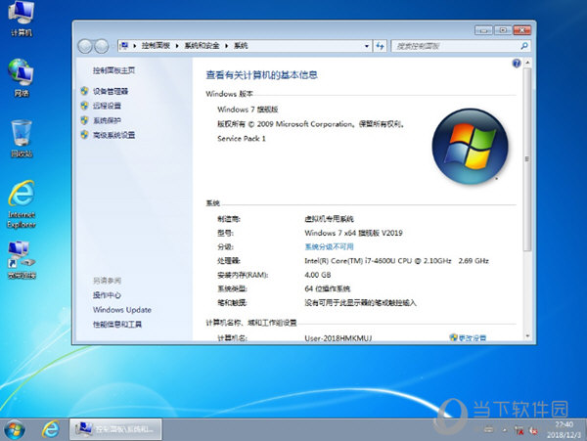Click the Start orb button
The image size is (587, 441).
(15, 429)
